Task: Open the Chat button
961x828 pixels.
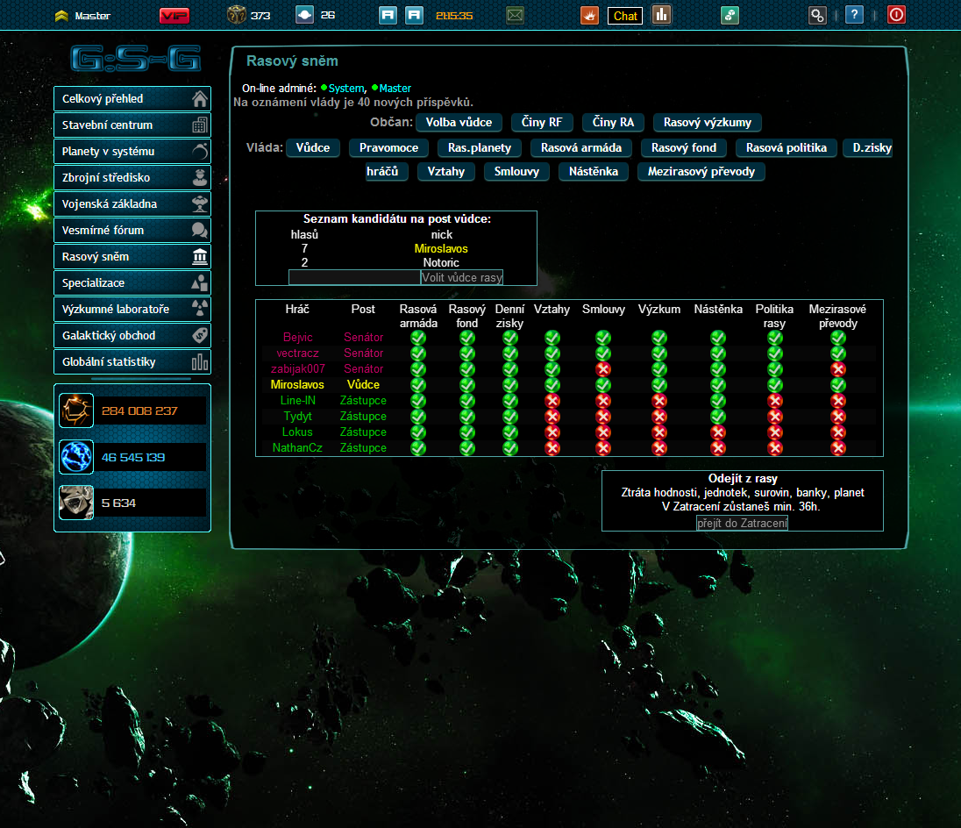Action: [625, 16]
